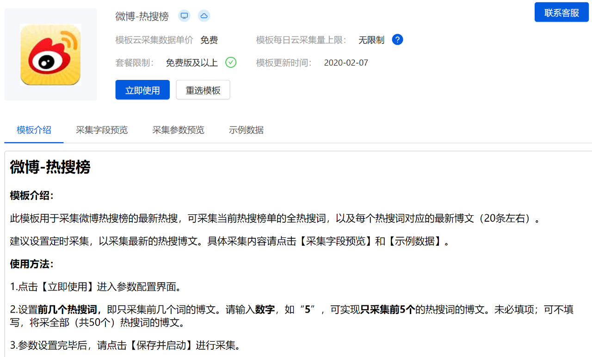Click step 1 text about 参数配置界面
The width and height of the screenshot is (592, 357).
coord(96,287)
